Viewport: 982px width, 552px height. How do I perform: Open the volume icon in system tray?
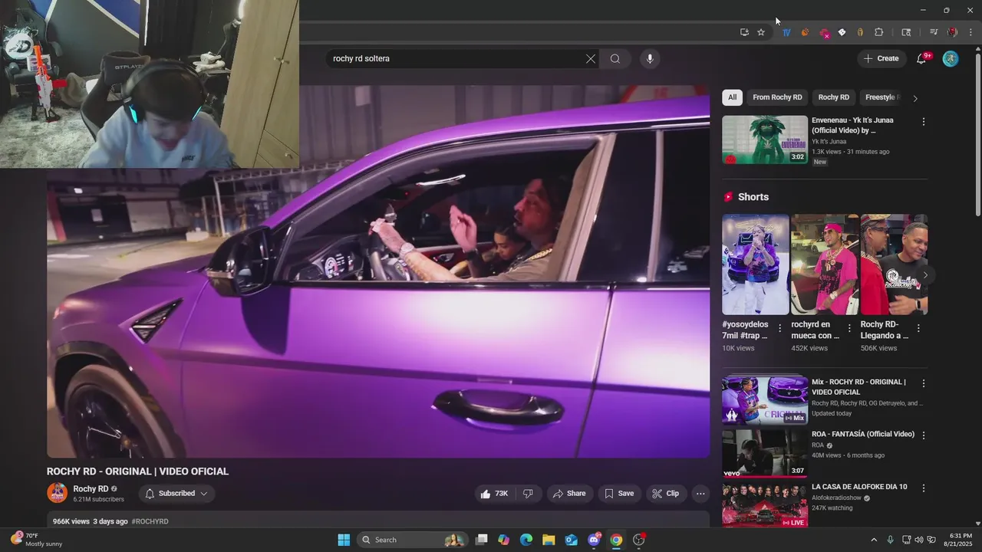(919, 540)
